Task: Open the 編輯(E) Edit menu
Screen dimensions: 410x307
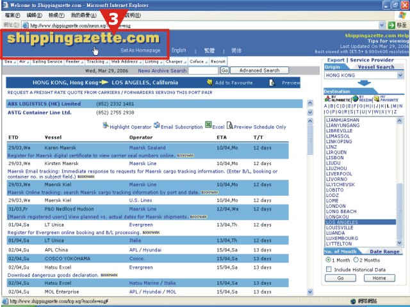Action: point(34,15)
